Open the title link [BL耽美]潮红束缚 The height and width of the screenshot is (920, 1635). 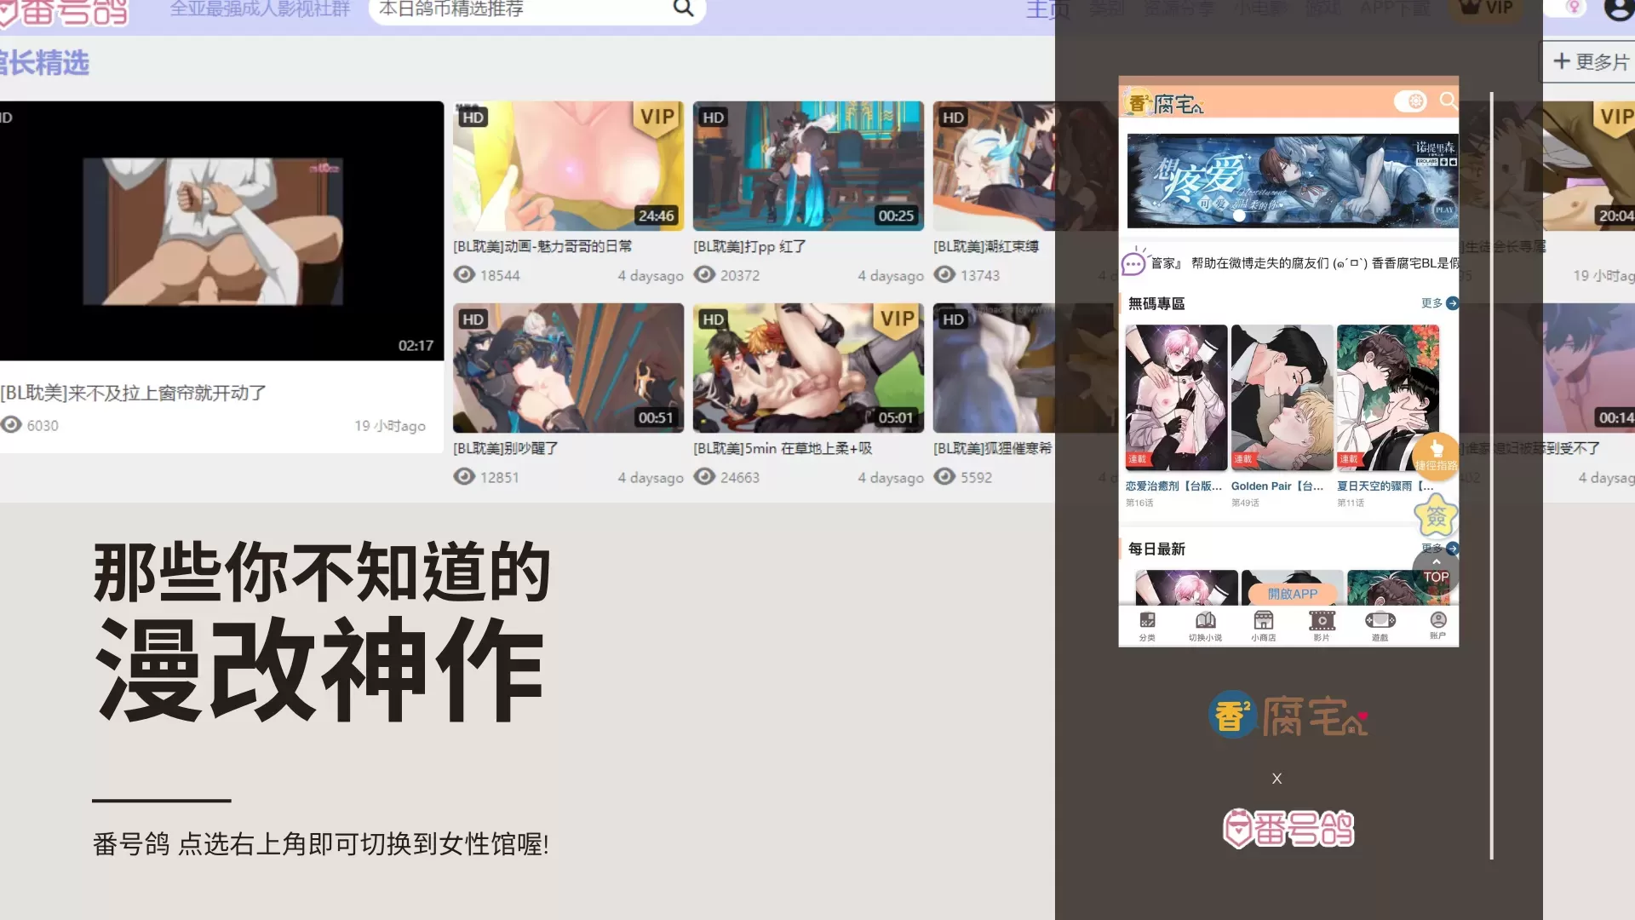coord(986,246)
